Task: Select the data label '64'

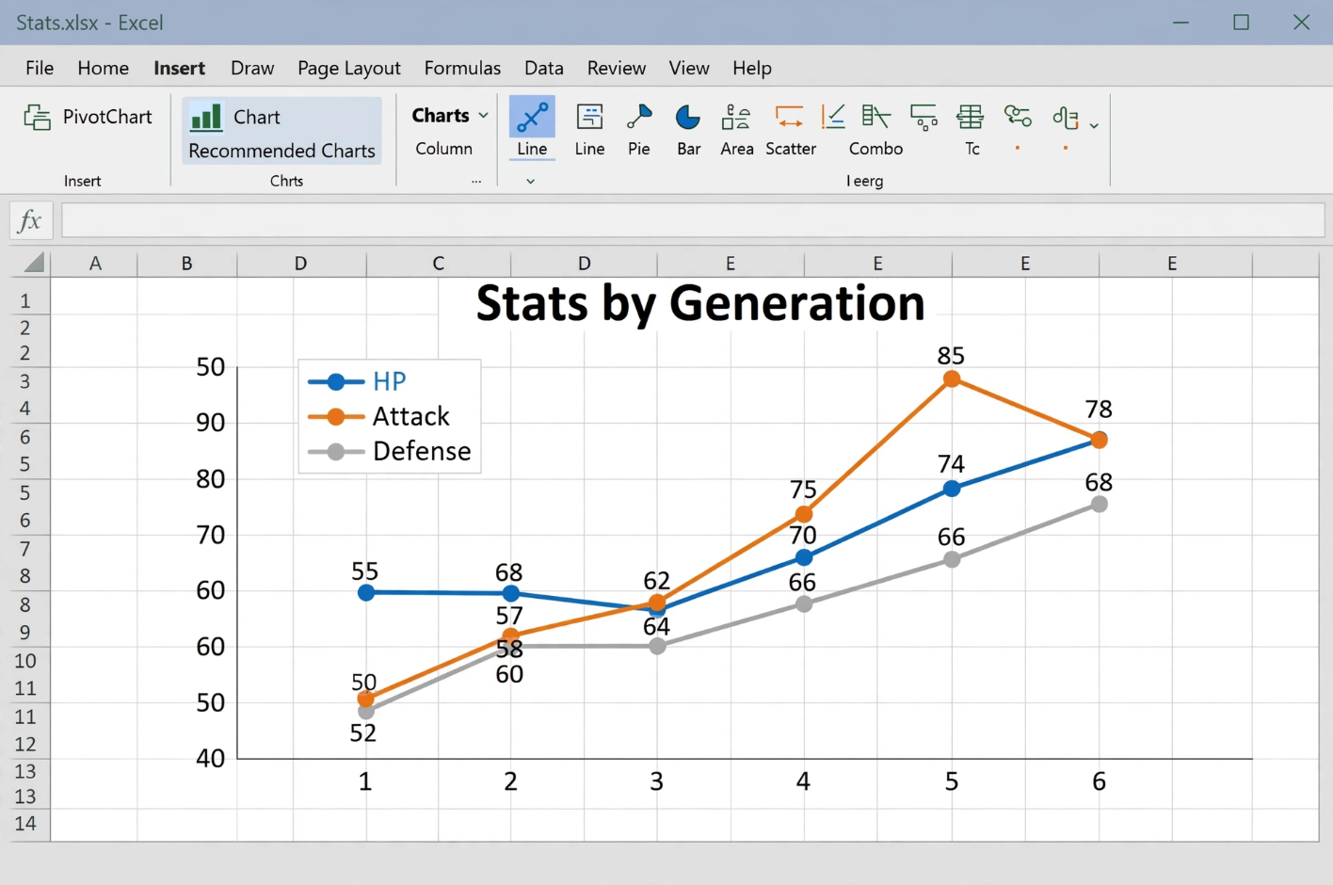Action: coord(656,627)
